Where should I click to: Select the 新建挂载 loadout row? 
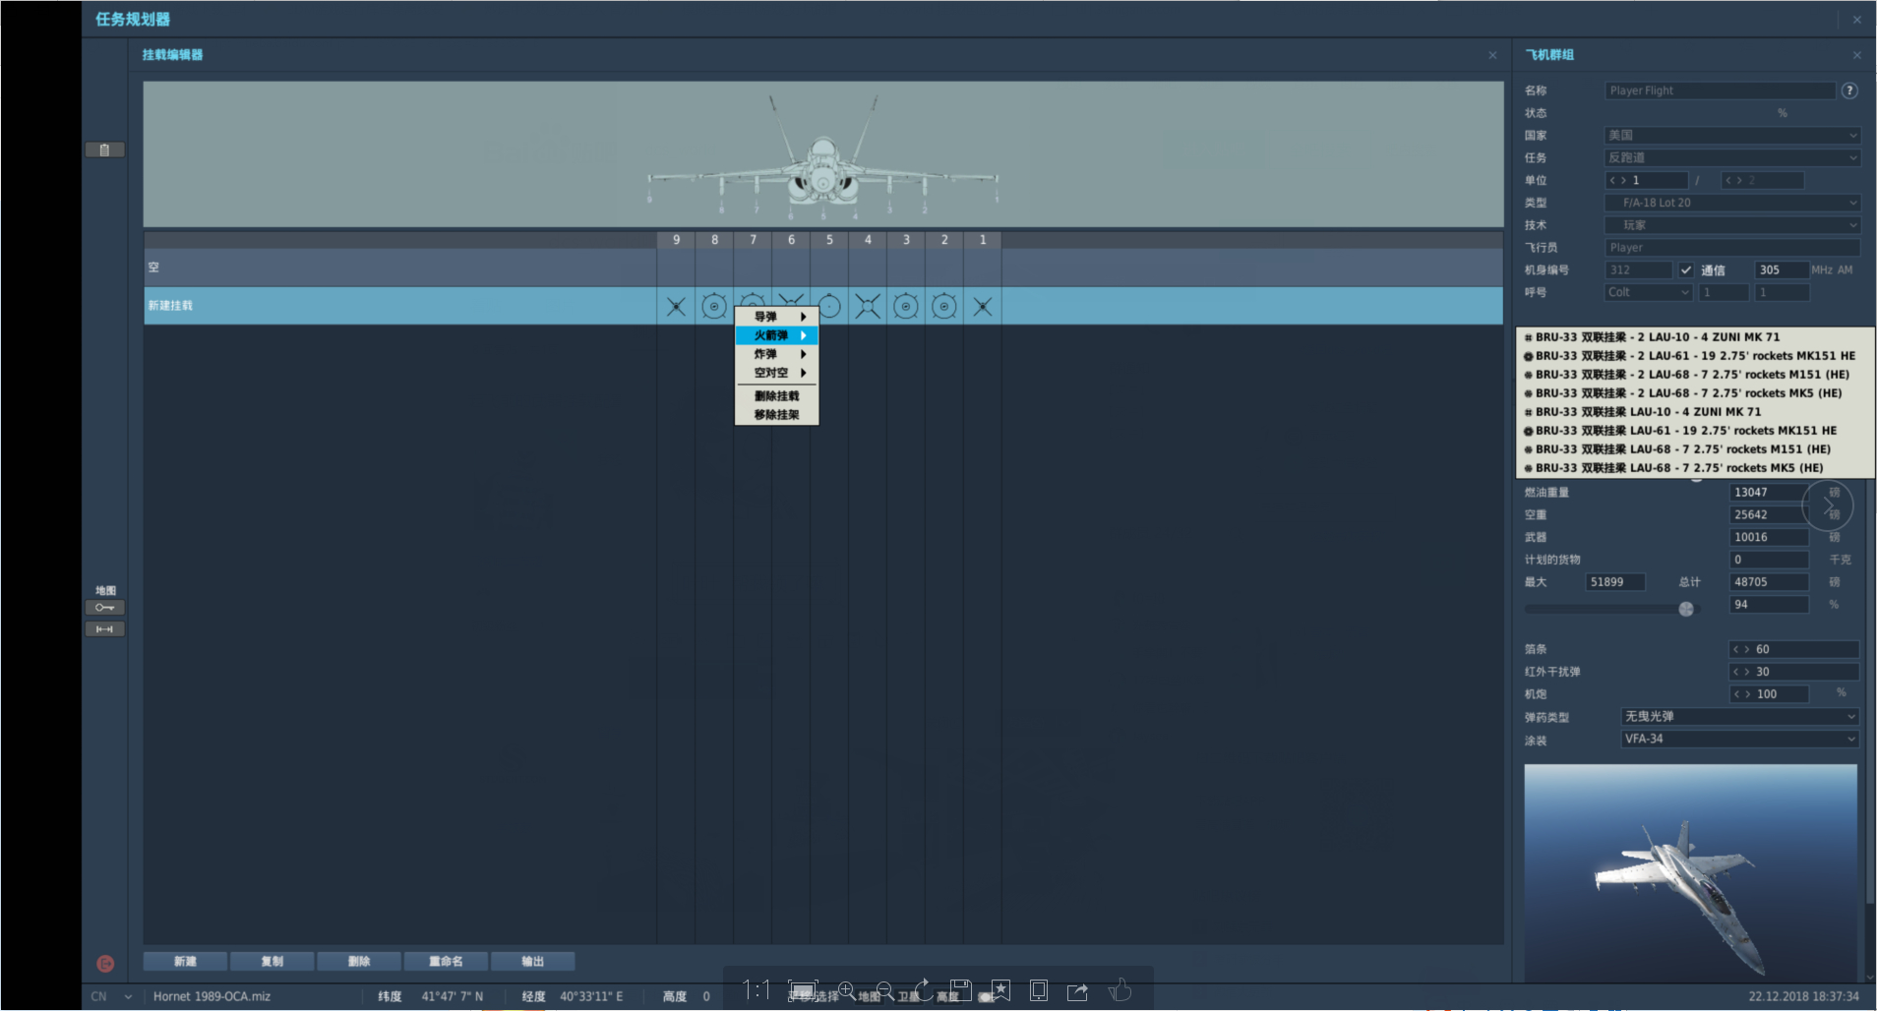822,306
